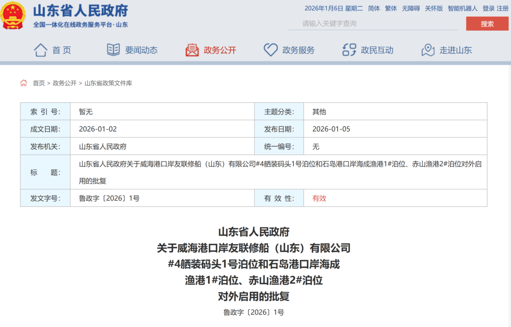Click the small breadcrumb home icon
The height and width of the screenshot is (327, 511).
coord(24,83)
